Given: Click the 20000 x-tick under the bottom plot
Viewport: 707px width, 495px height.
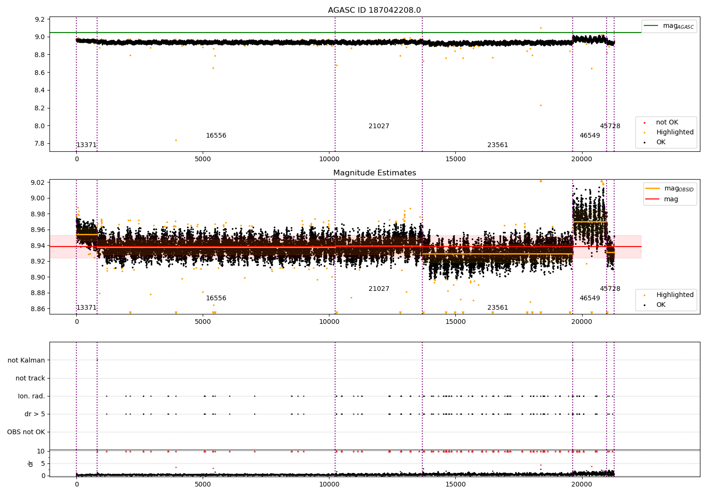Looking at the screenshot, I should tap(582, 484).
